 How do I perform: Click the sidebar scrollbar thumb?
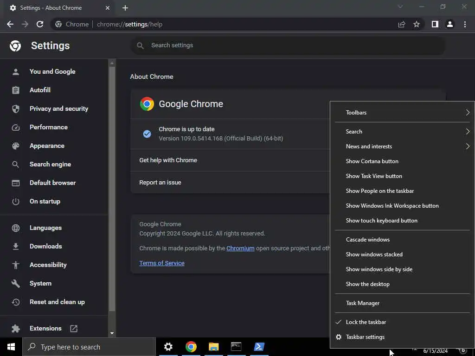112,189
